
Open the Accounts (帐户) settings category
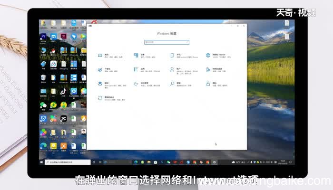(184, 71)
